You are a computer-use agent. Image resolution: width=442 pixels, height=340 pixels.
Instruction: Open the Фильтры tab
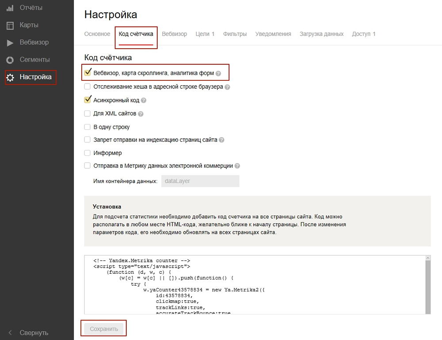235,34
